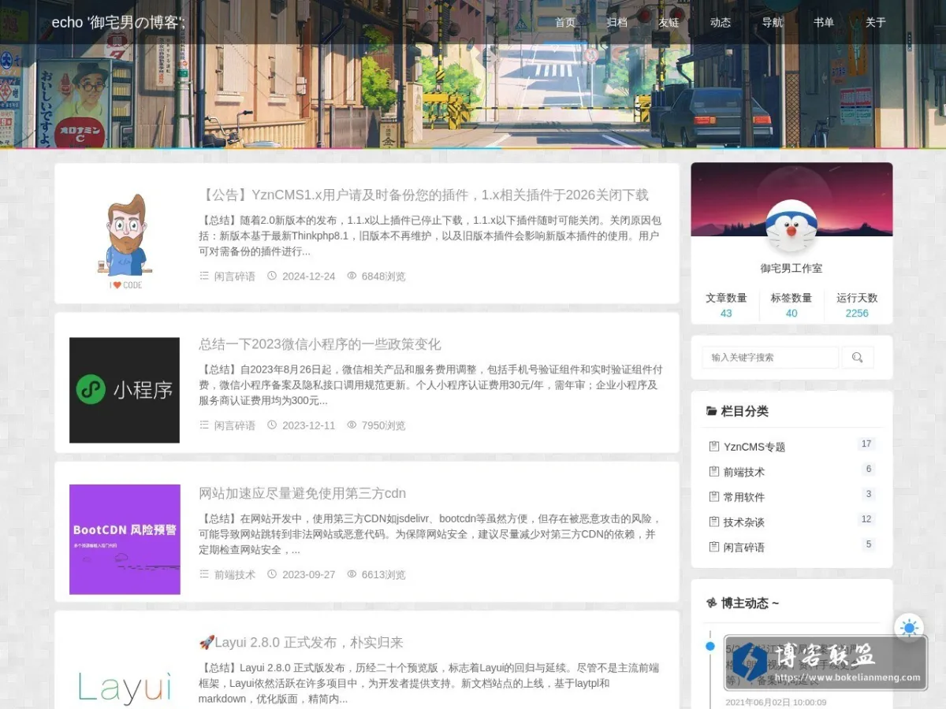Viewport: 946px width, 709px height.
Task: Go to the 友链 page
Action: (669, 22)
